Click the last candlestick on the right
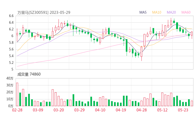 click(192, 33)
